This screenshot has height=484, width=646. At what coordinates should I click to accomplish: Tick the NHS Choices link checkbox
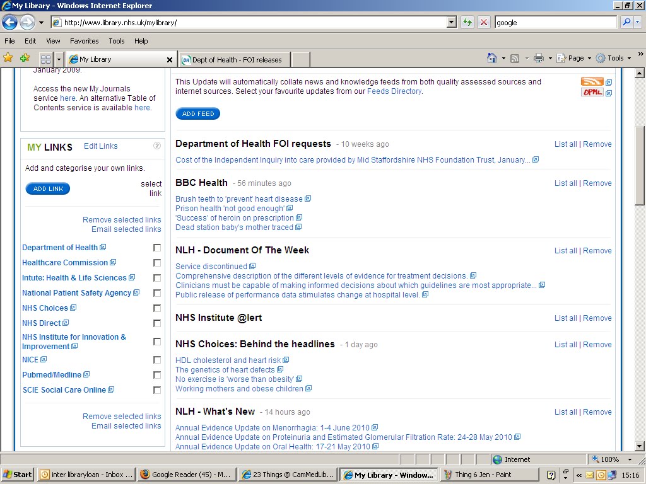click(157, 308)
